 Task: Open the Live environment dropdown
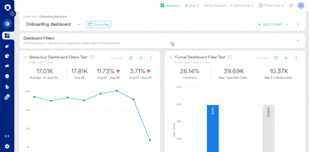pyautogui.click(x=192, y=5)
